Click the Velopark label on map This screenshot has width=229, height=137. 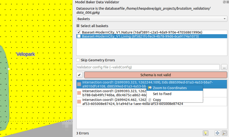coord(26,54)
